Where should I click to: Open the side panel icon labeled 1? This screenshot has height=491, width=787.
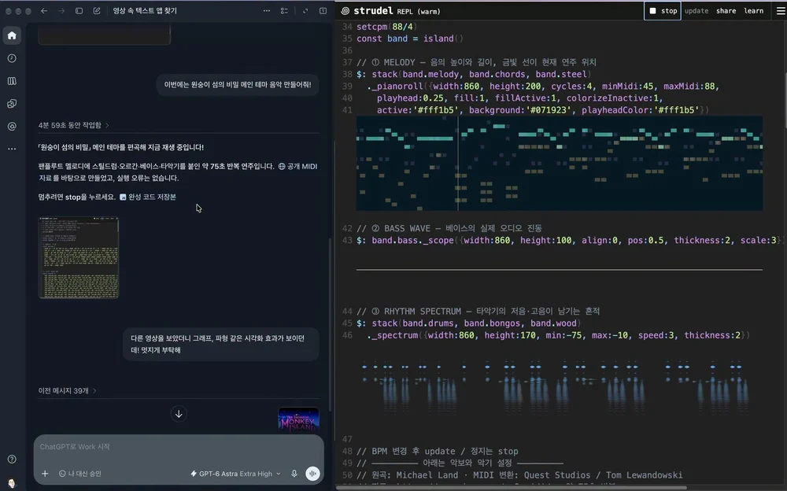tap(323, 10)
